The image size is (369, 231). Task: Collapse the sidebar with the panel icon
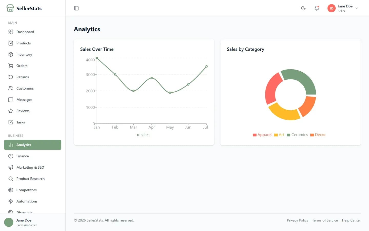(x=76, y=8)
